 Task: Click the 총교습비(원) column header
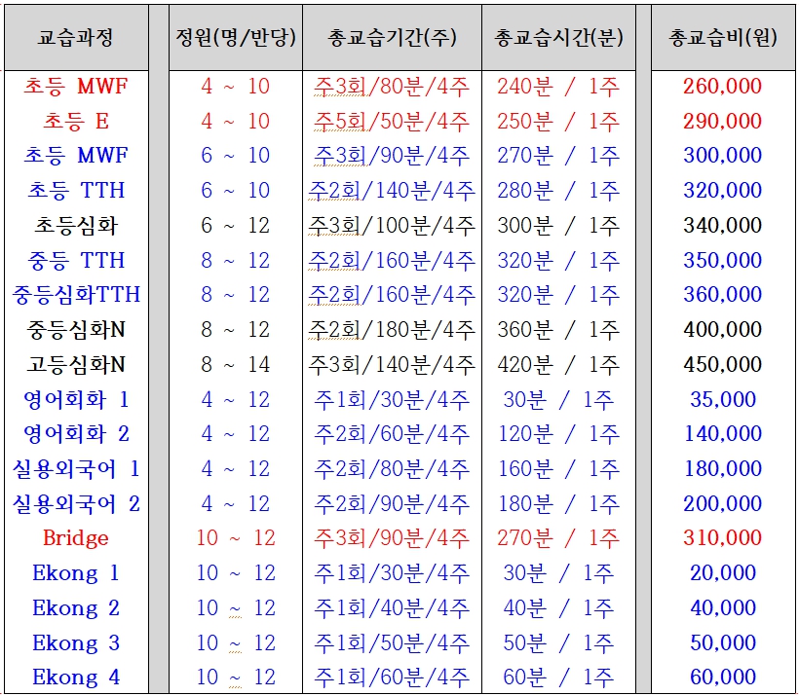tap(722, 38)
